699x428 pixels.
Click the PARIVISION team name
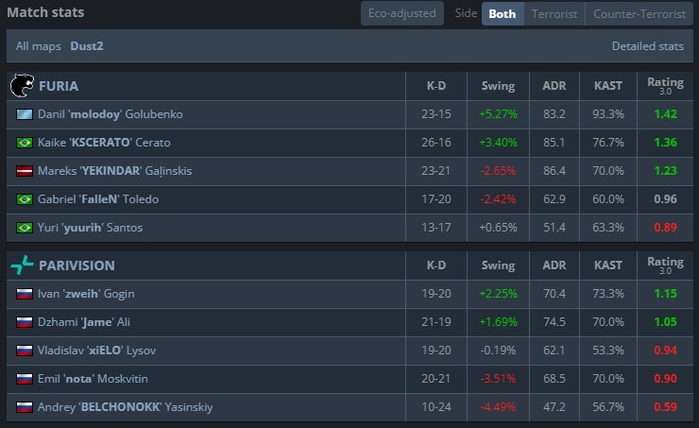click(x=78, y=265)
